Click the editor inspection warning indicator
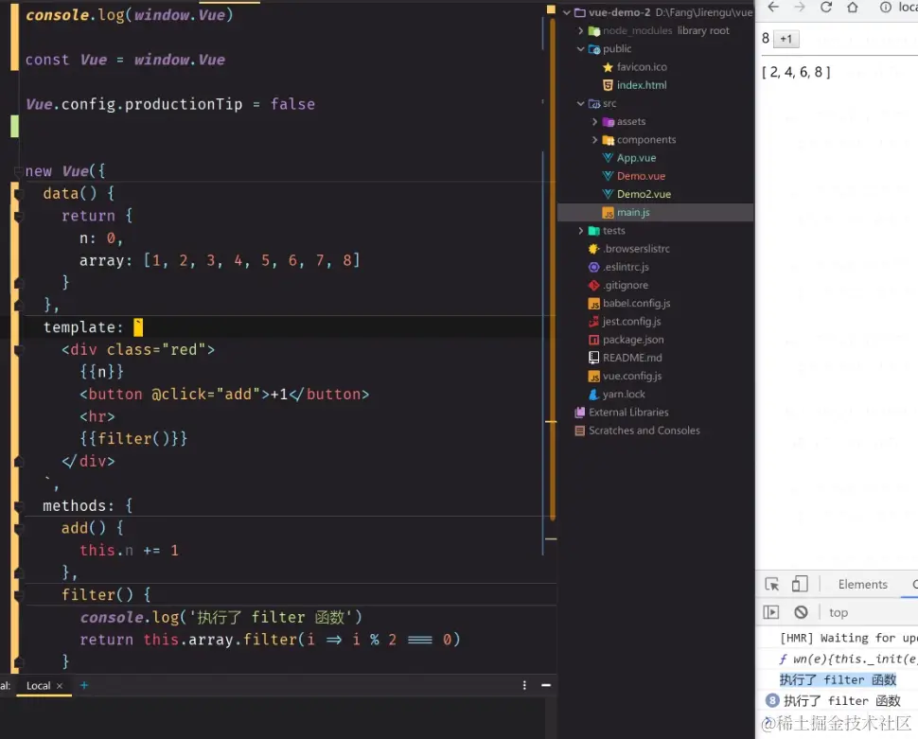 coord(551,9)
